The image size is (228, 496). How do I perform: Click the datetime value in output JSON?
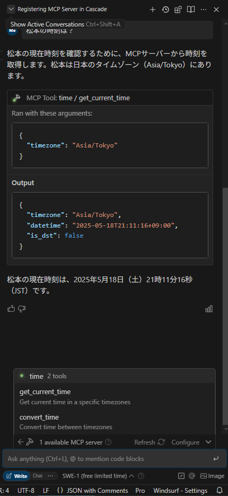[124, 225]
